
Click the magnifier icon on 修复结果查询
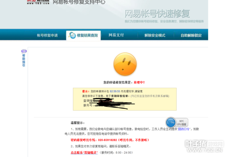coord(72,35)
